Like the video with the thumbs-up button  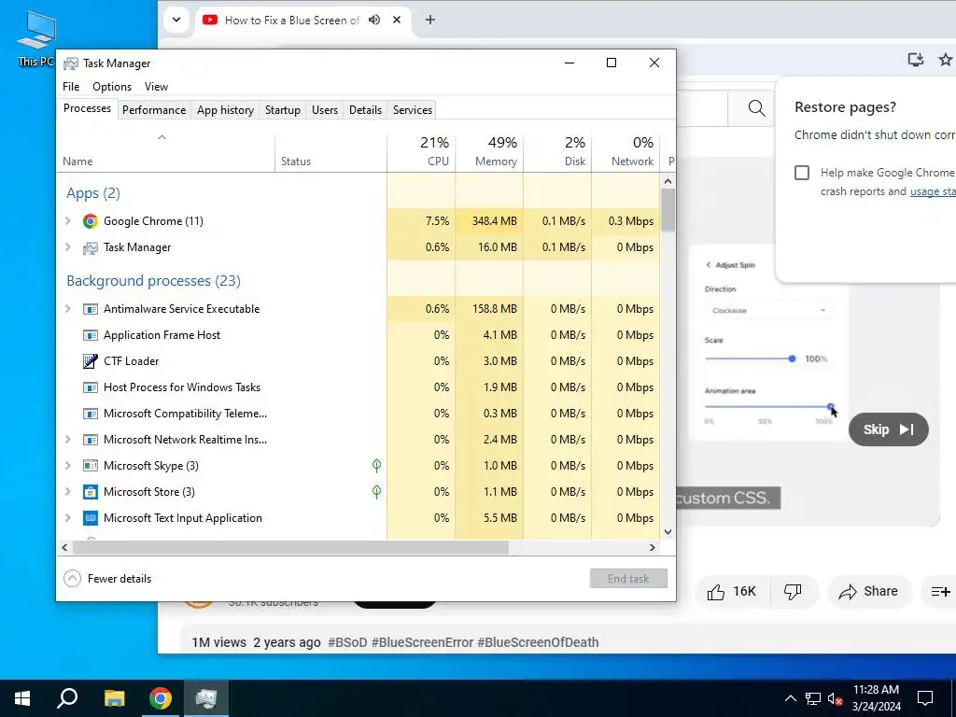[x=732, y=591]
